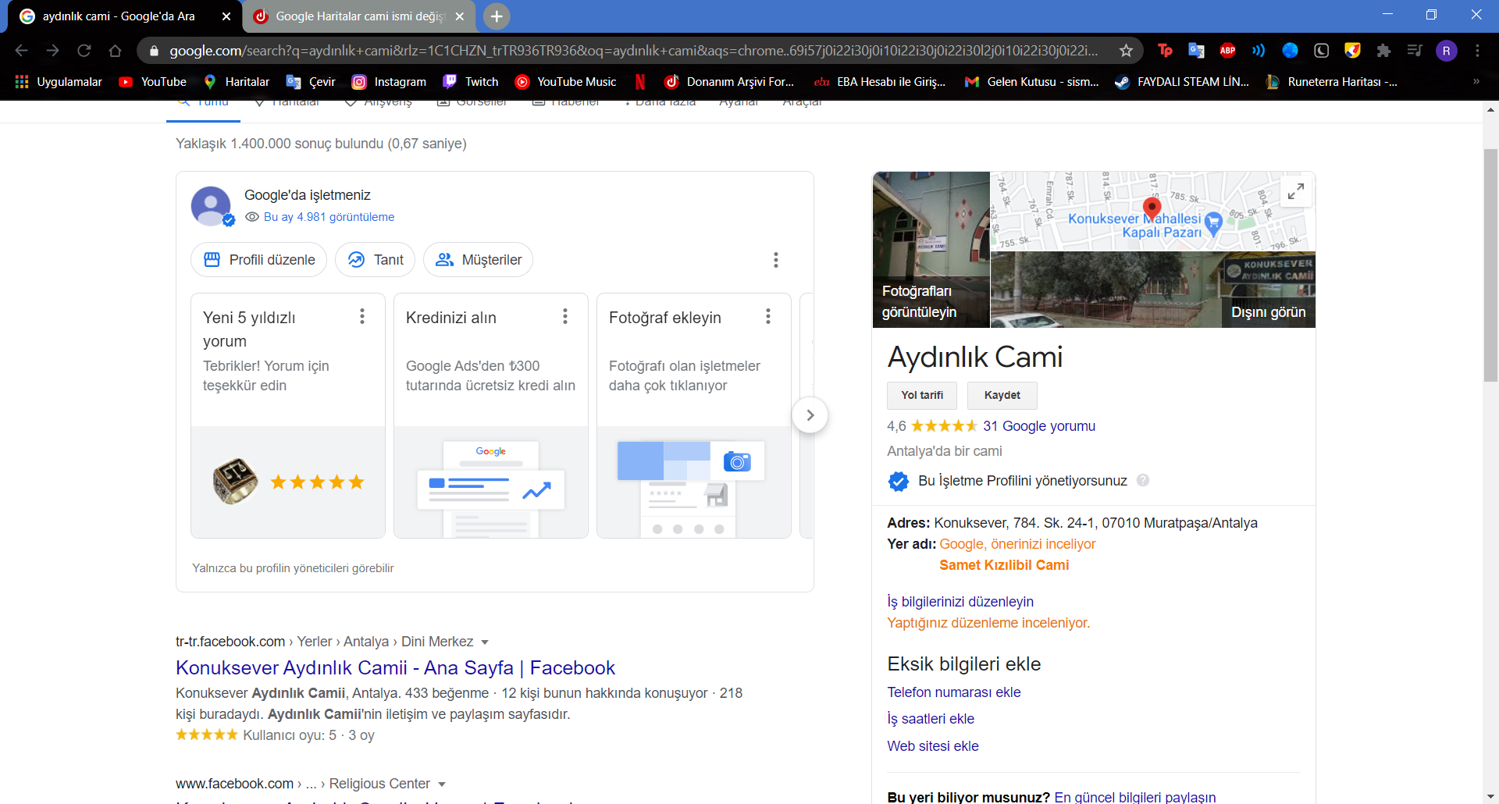Open the Extensions puzzle piece menu
The image size is (1499, 804).
[x=1383, y=51]
